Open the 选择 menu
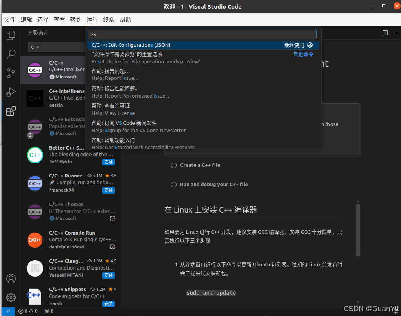 (43, 20)
